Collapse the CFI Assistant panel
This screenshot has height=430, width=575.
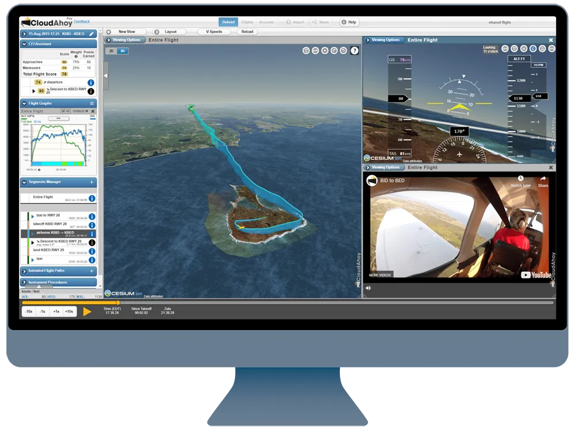(x=24, y=44)
